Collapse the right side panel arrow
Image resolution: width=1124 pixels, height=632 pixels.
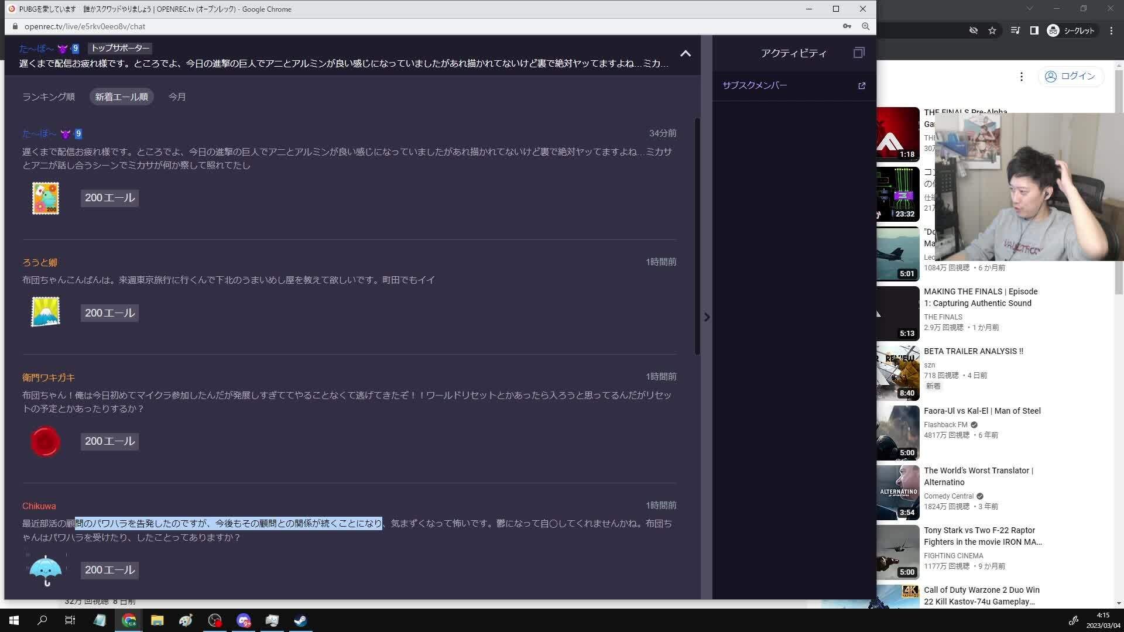tap(707, 317)
